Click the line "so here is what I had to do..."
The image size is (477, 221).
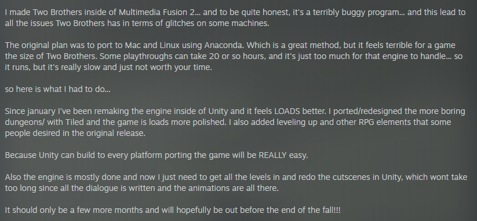(58, 89)
